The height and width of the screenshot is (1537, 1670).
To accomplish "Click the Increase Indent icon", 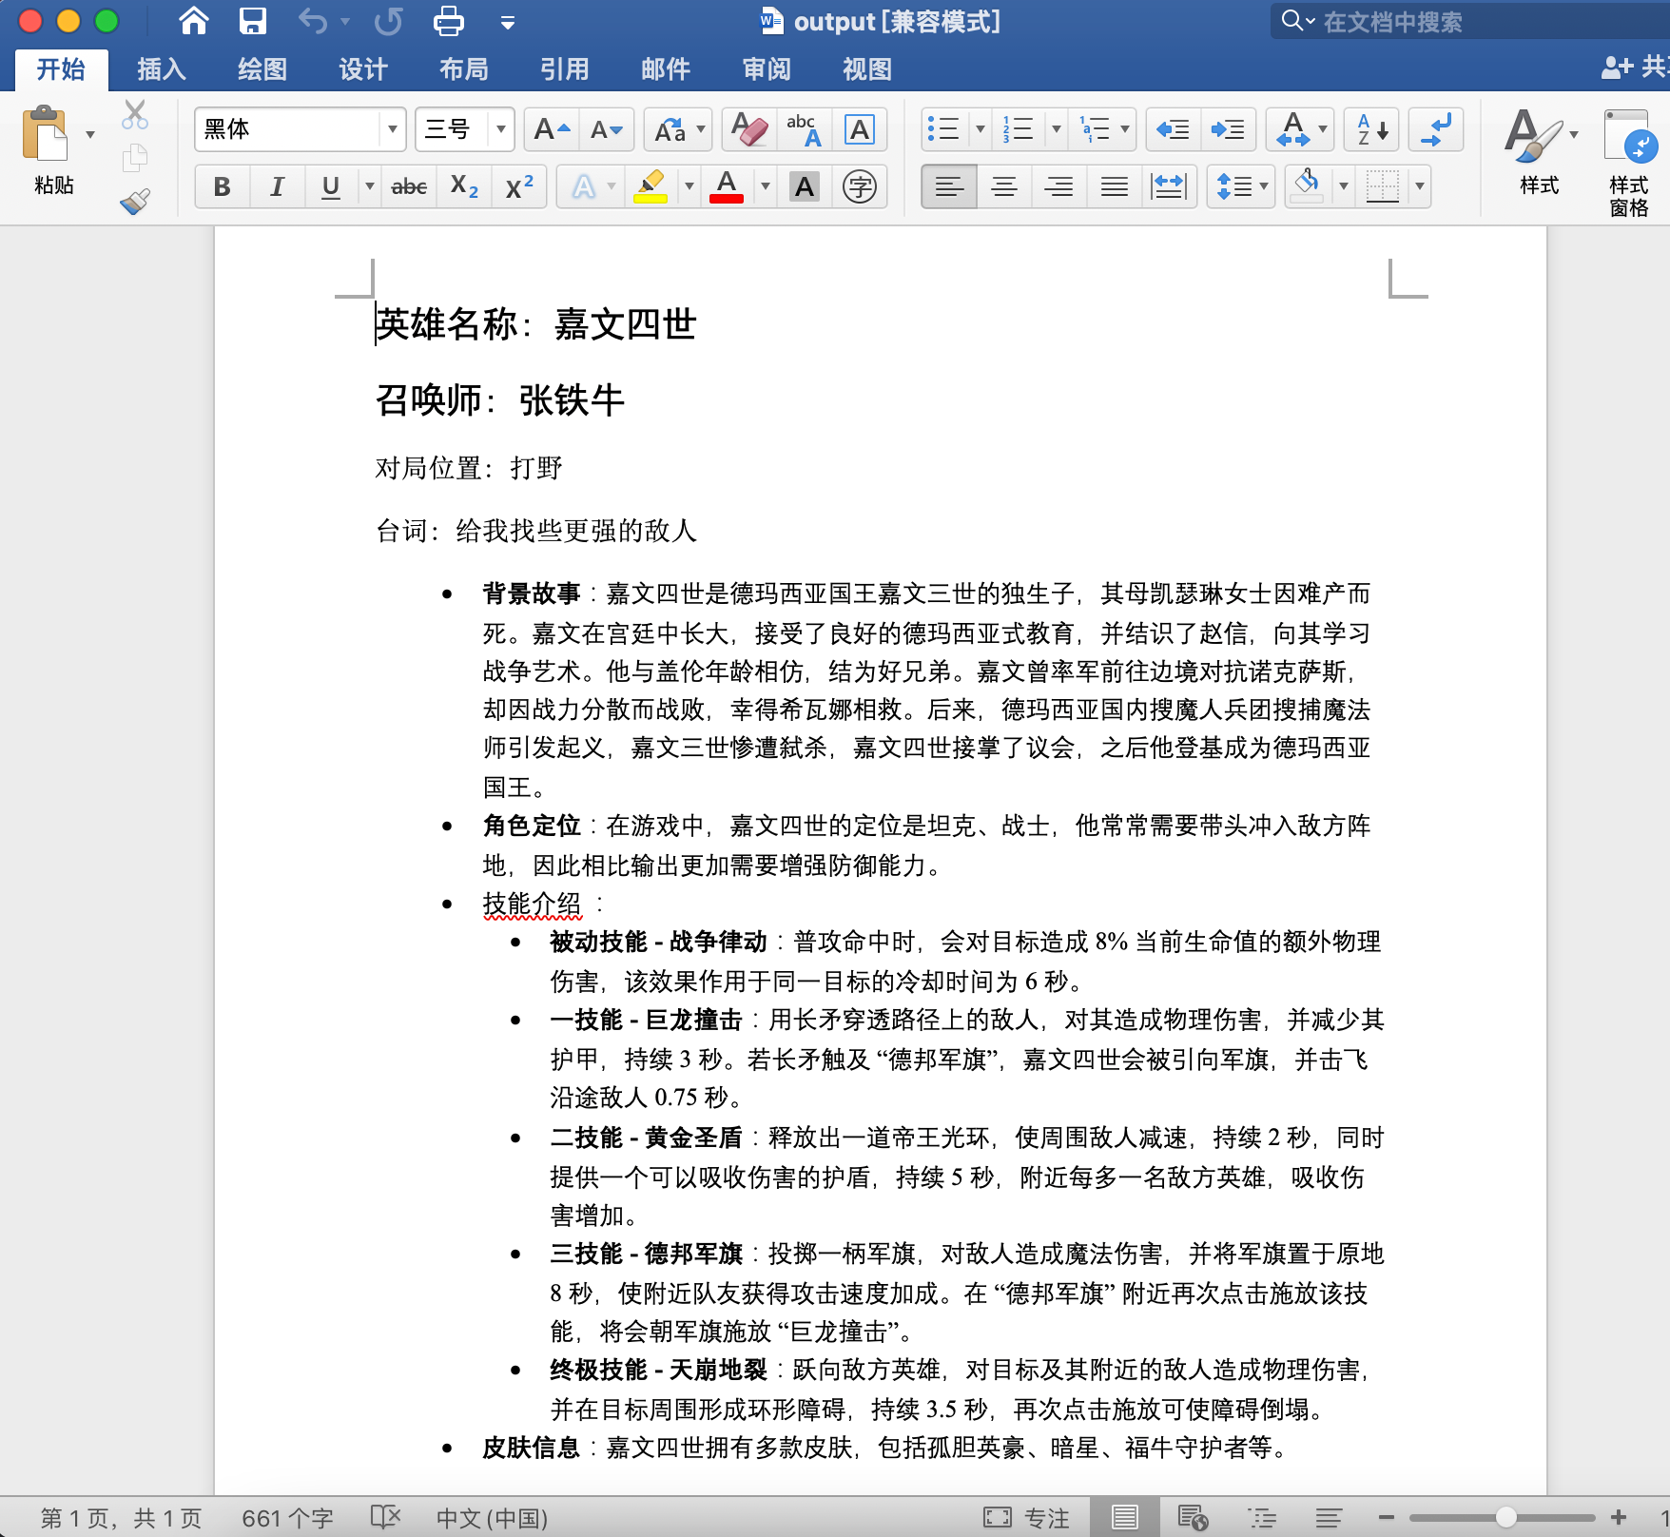I will click(x=1227, y=129).
